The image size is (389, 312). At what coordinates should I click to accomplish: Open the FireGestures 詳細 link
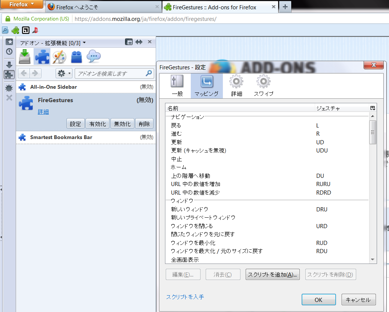[x=43, y=112]
